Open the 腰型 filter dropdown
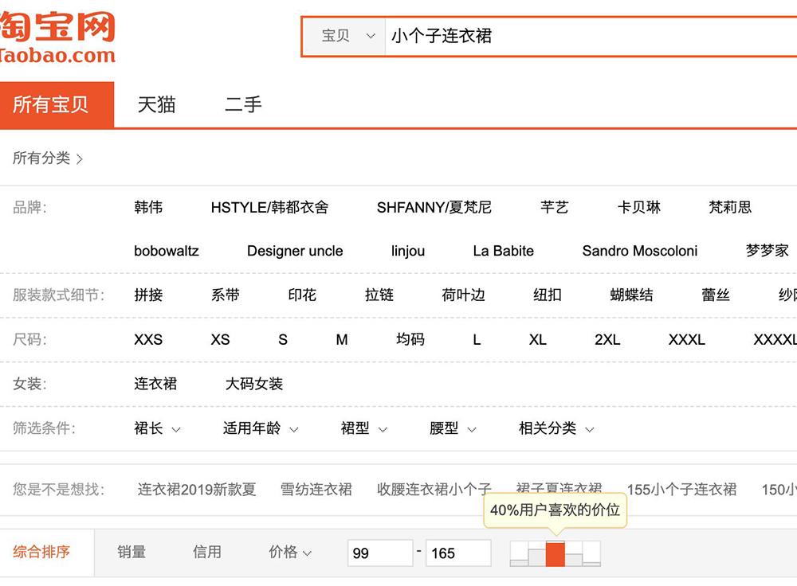Viewport: 797px width, 586px height. [453, 428]
